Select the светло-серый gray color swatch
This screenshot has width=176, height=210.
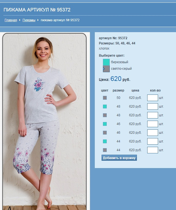[x=106, y=69]
